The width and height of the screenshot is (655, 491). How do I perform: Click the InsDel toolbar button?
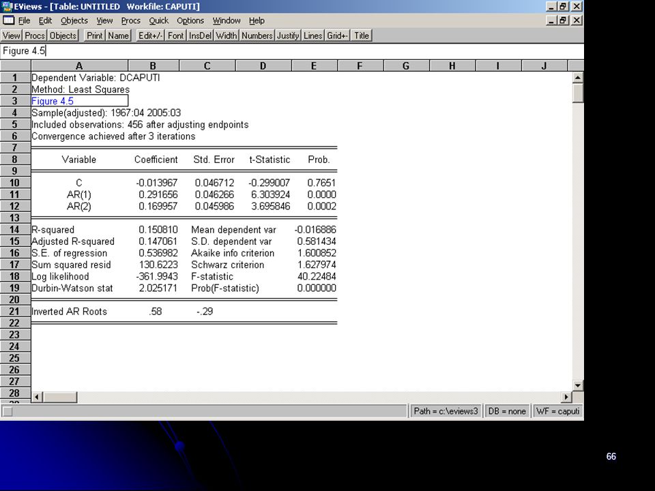pyautogui.click(x=200, y=35)
